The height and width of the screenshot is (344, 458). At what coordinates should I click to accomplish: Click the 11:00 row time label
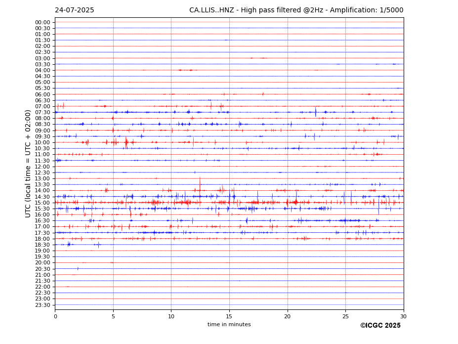point(42,155)
